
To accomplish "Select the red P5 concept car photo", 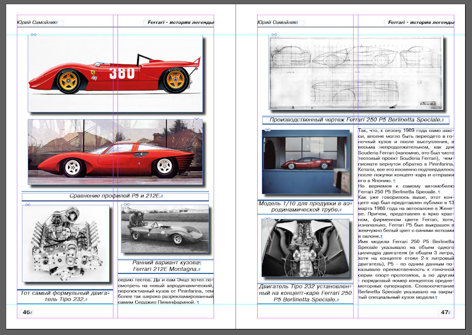I will point(115,152).
